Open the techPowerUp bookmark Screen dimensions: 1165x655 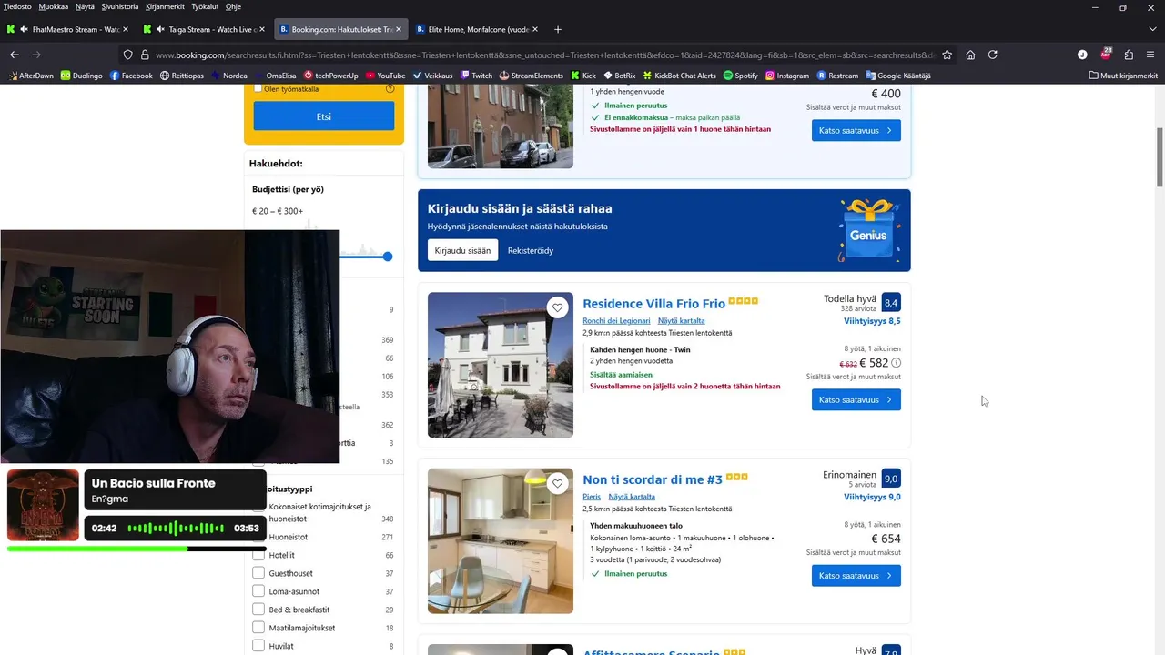point(331,76)
